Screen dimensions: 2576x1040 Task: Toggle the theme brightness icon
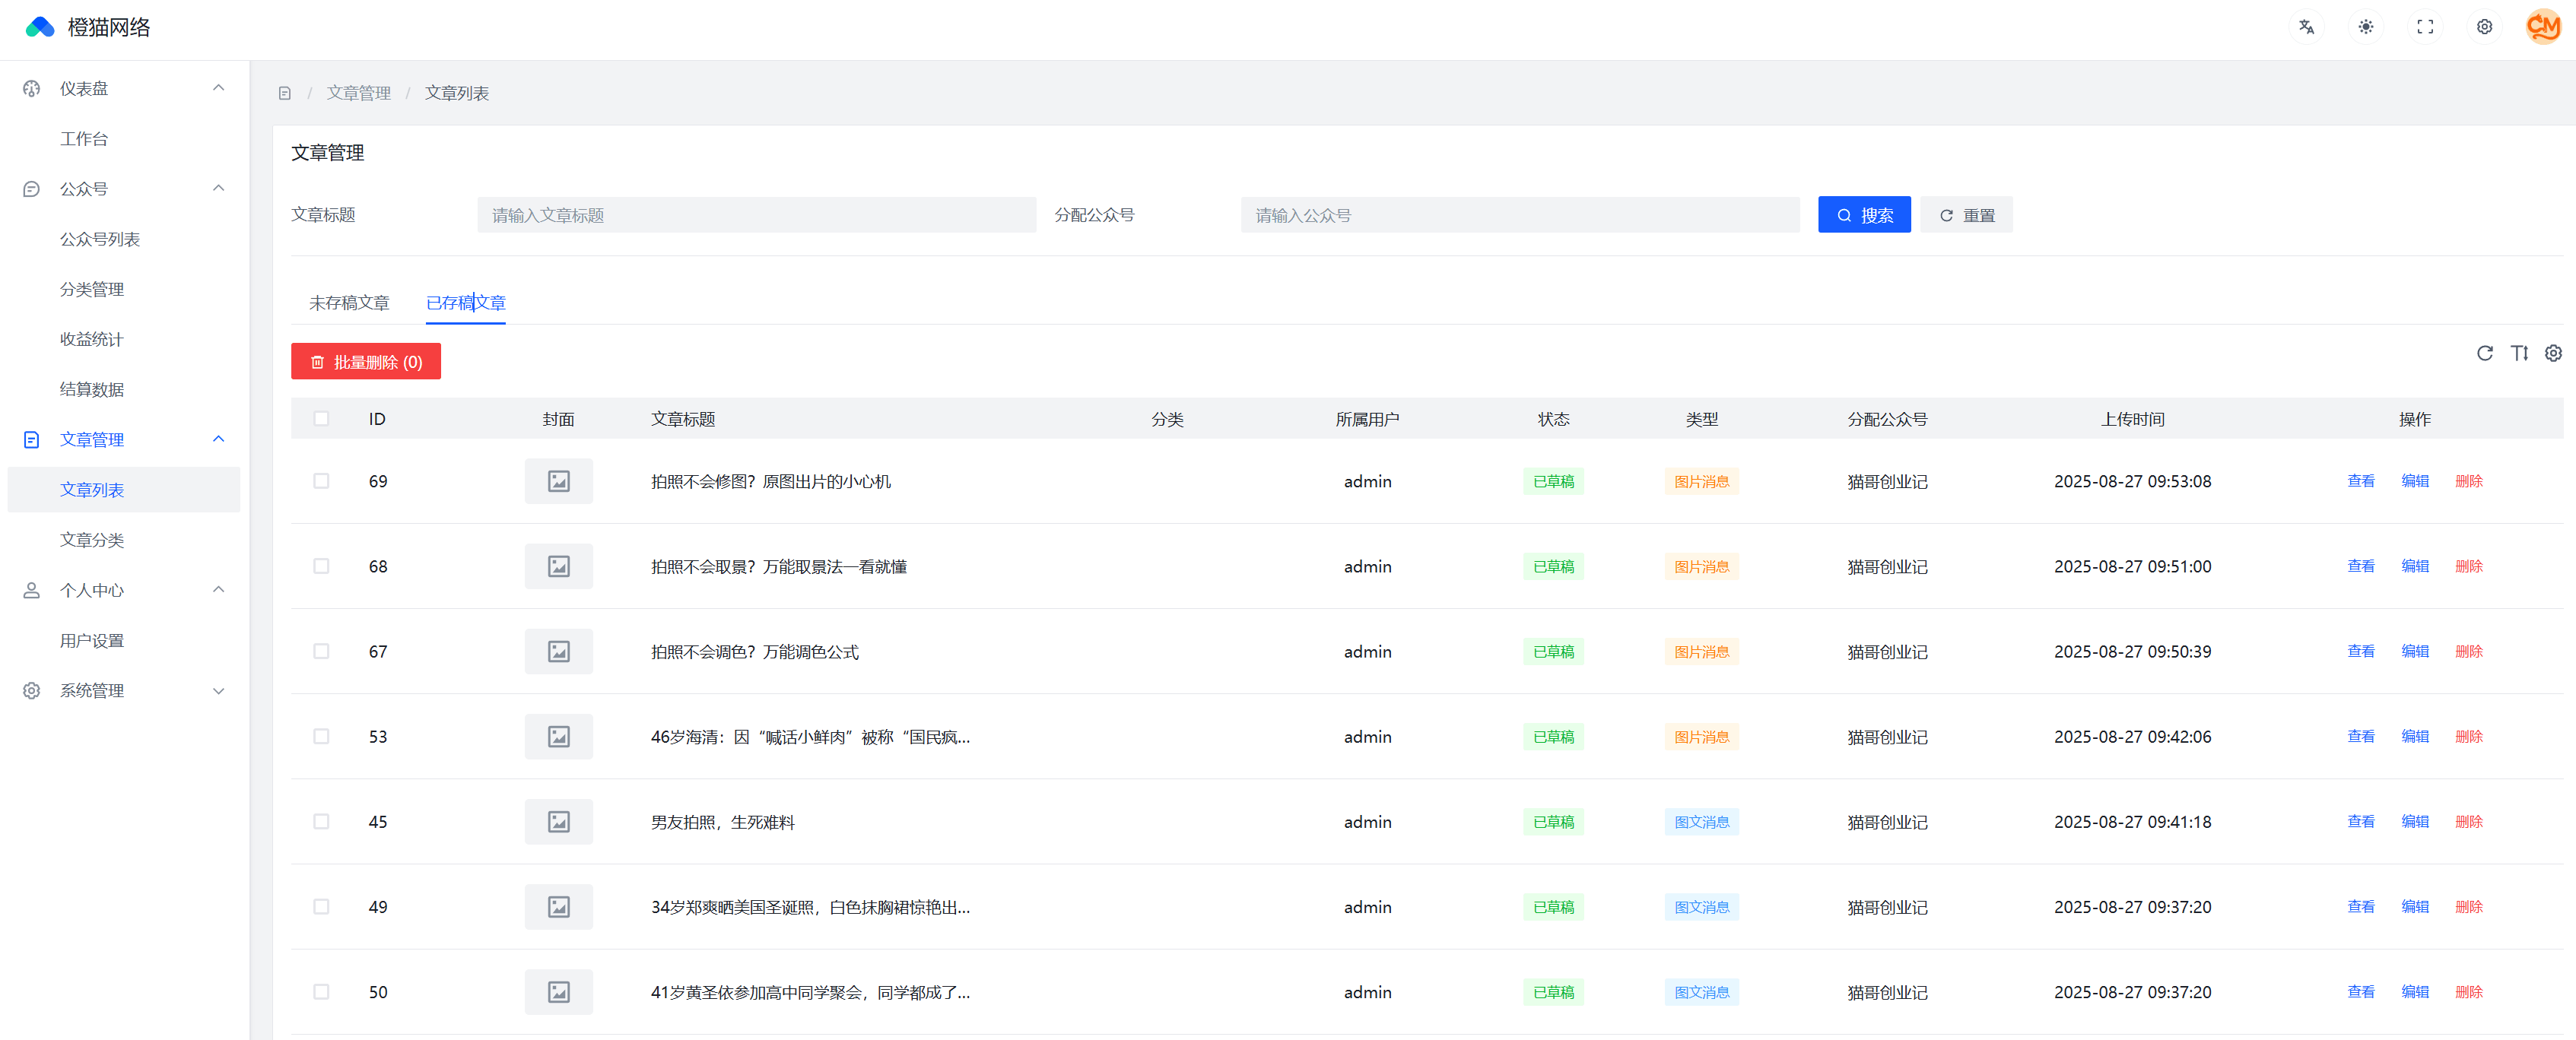(2366, 27)
